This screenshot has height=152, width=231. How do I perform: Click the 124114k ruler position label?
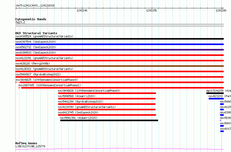82,10
